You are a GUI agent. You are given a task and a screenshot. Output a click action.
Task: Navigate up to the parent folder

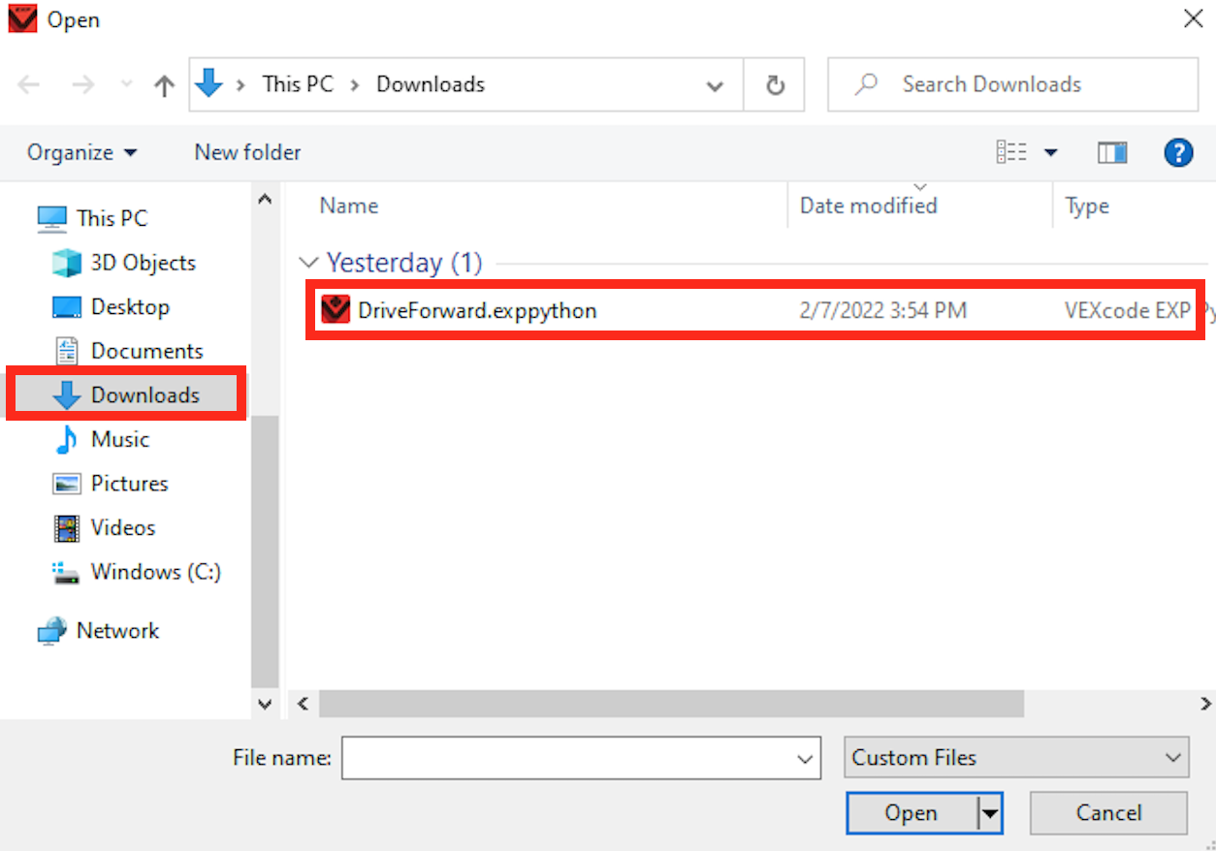point(163,84)
